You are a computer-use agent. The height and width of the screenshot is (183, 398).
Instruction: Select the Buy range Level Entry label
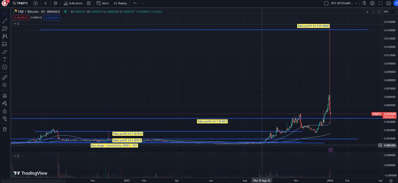(114, 146)
